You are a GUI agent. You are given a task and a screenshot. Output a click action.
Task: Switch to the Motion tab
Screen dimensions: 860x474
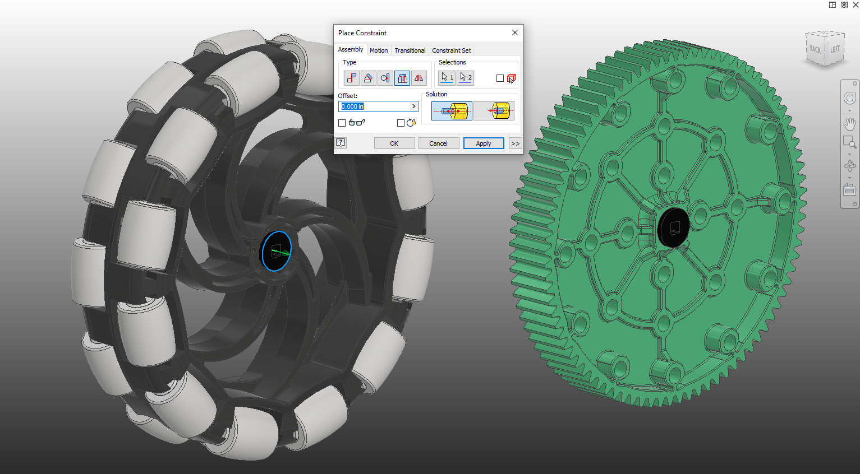379,50
